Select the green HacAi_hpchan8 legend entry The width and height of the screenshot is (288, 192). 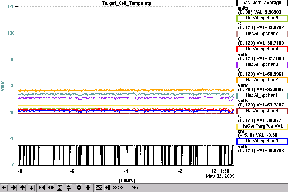[262, 18]
